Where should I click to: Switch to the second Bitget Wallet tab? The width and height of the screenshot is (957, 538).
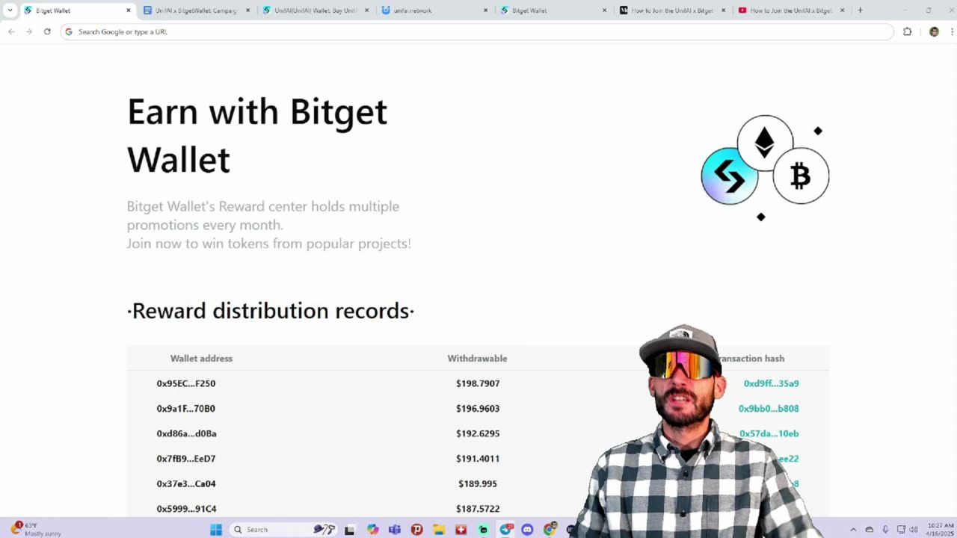553,10
